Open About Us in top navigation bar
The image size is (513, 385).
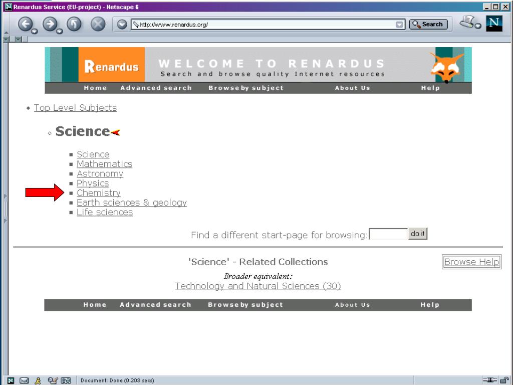[352, 88]
